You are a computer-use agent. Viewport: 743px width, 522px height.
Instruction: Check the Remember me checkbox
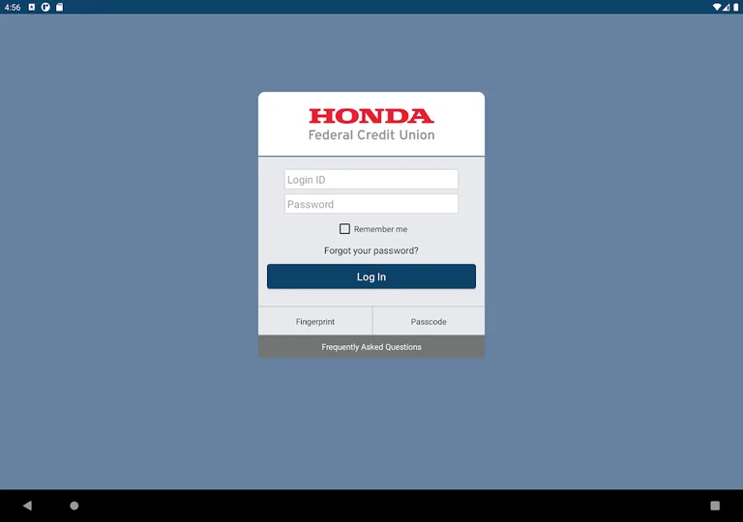[344, 229]
